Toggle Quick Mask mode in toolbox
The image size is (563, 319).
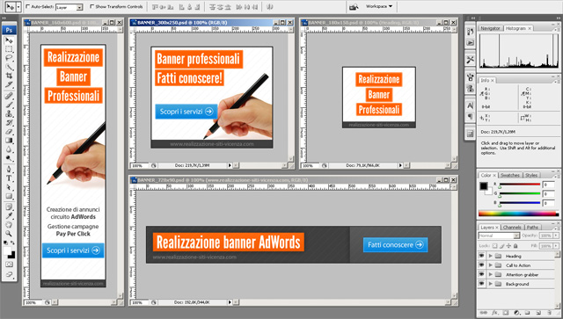point(9,265)
